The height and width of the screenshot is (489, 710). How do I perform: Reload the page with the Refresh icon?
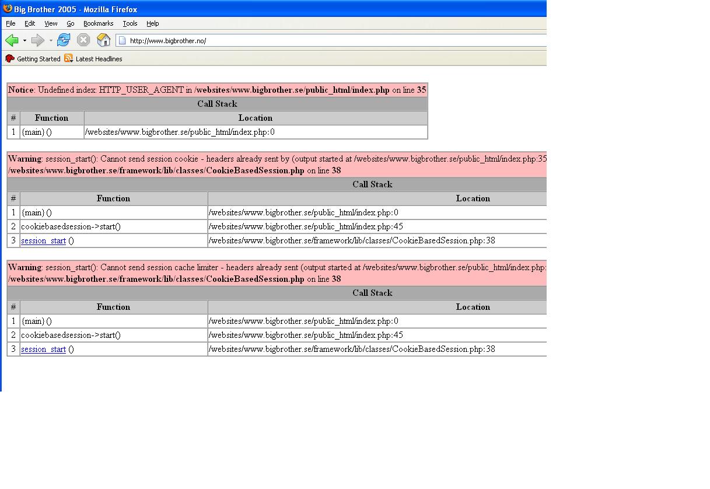[64, 40]
